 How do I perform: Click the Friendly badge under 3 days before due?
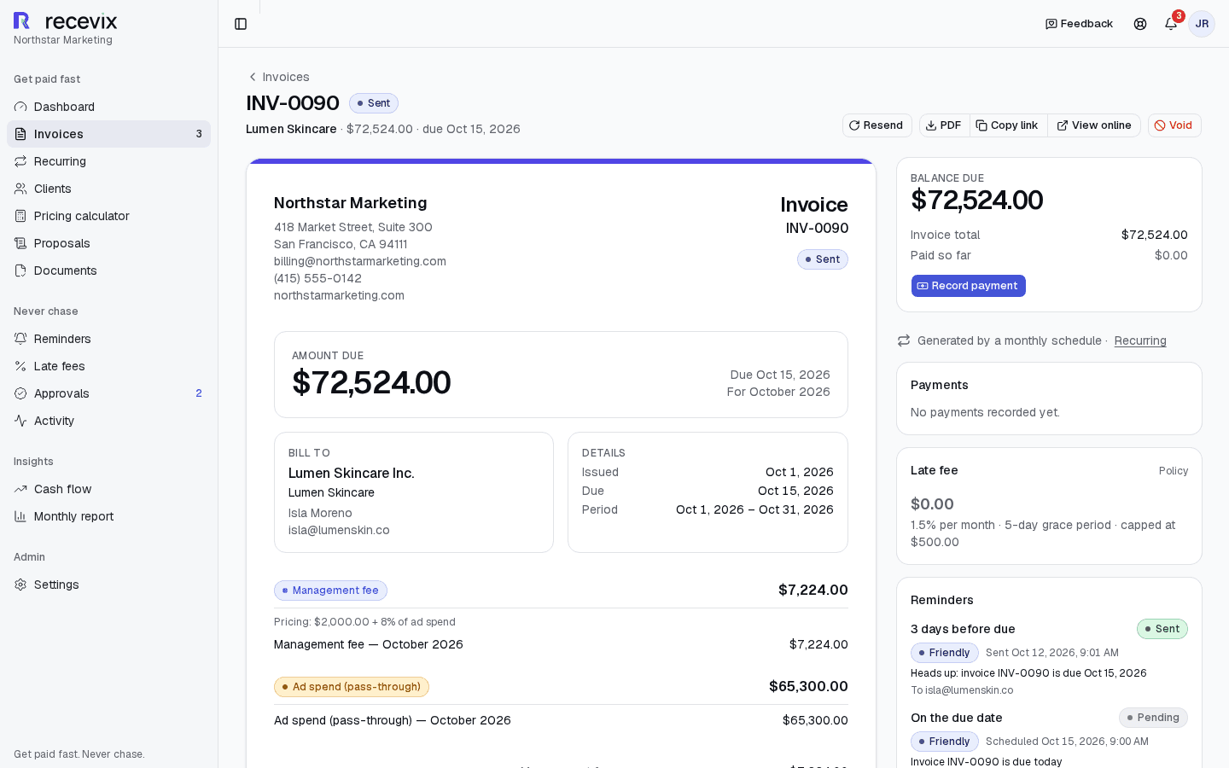pos(945,653)
